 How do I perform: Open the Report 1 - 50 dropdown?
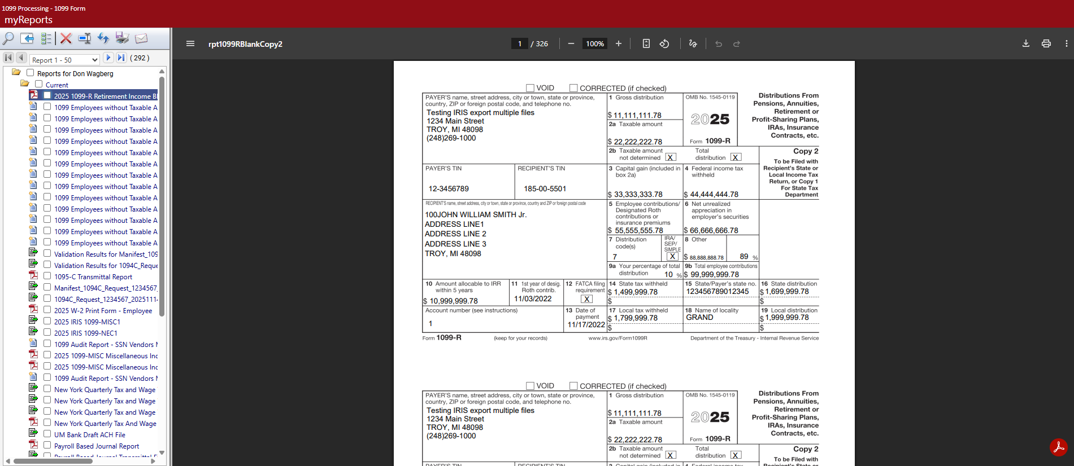65,59
